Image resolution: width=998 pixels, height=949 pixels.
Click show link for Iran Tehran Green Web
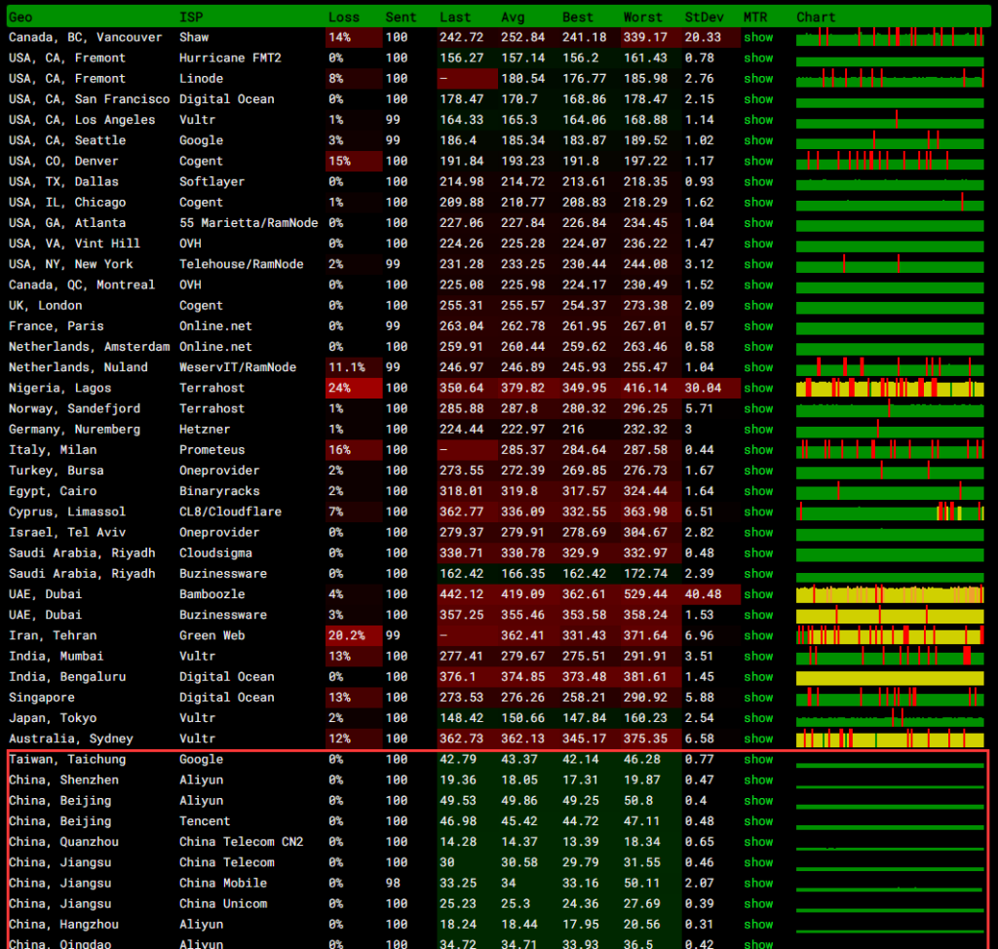[x=757, y=635]
